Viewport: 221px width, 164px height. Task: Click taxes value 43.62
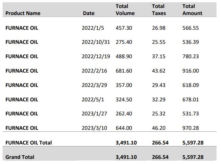coord(159,71)
